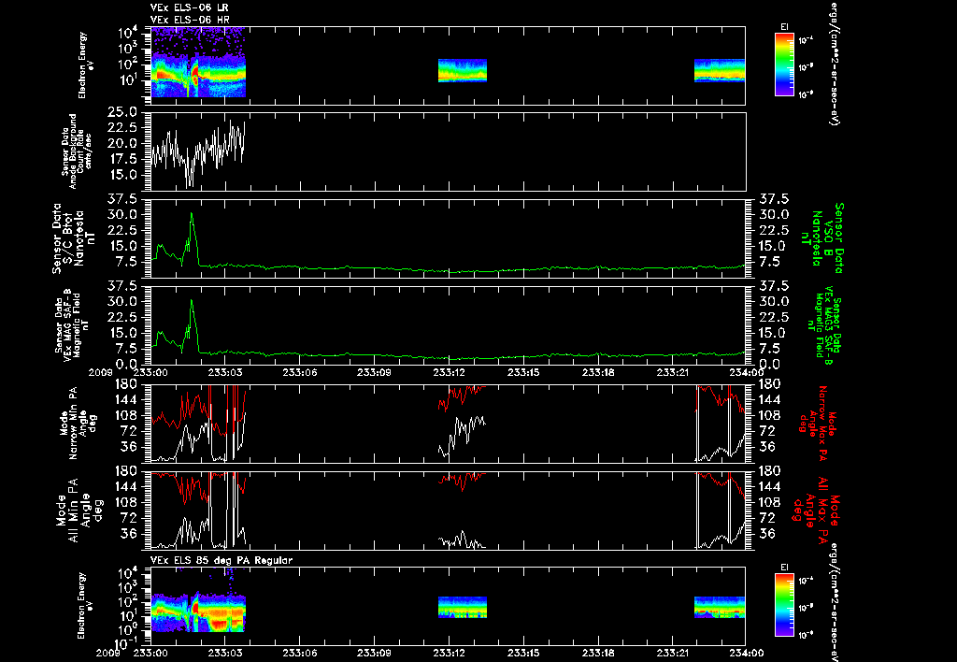Select the red "Narrow Max PA Angle" label
The image size is (957, 662).
819,423
